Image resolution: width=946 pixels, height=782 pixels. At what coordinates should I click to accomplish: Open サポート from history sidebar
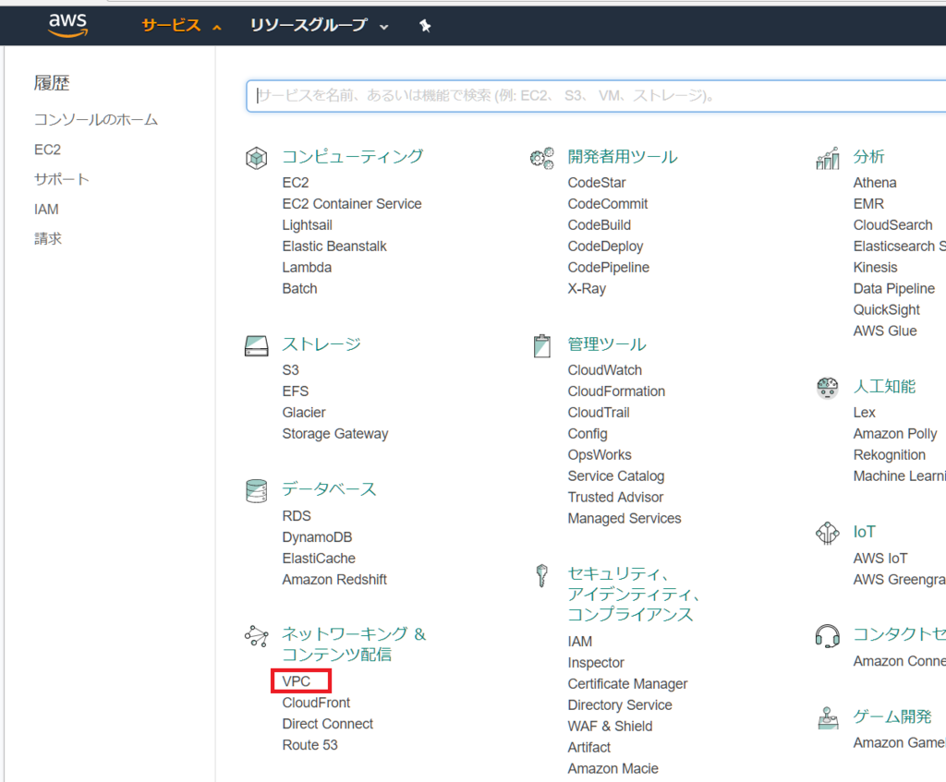[x=62, y=179]
